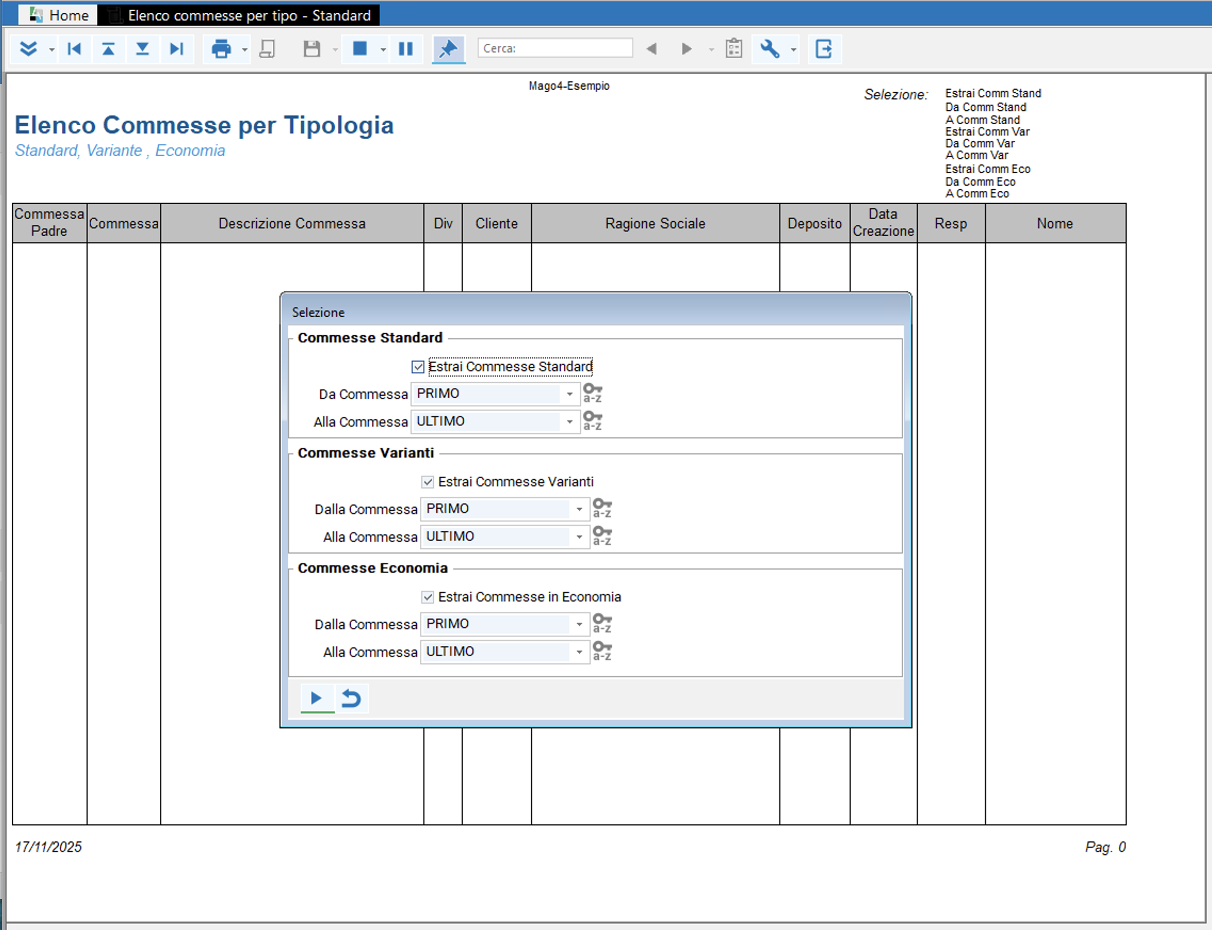Image resolution: width=1212 pixels, height=930 pixels.
Task: Click the floppy disk save icon
Action: [312, 49]
